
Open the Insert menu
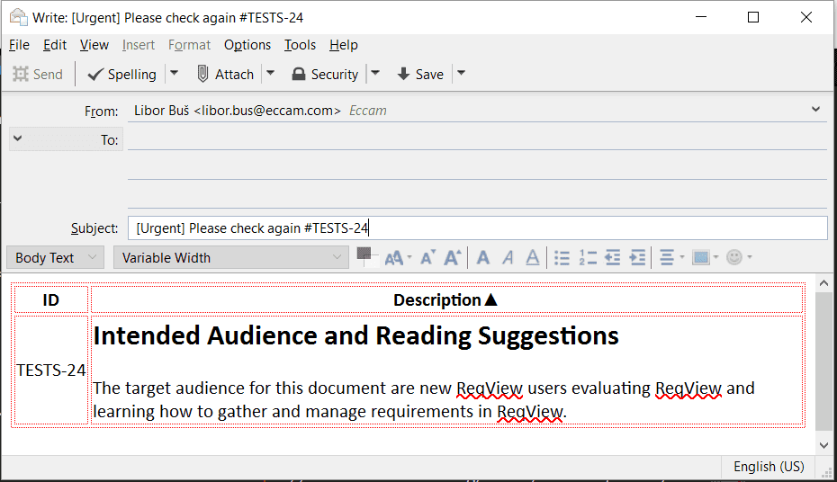139,45
